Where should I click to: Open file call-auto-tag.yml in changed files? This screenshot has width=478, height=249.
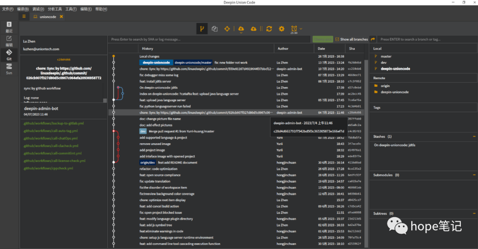50,131
